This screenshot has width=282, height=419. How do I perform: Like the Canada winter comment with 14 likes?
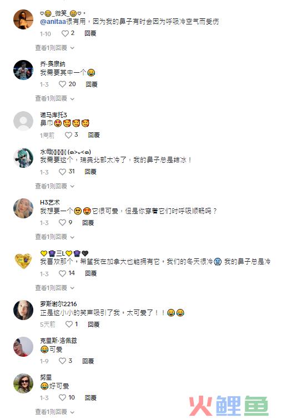click(62, 273)
